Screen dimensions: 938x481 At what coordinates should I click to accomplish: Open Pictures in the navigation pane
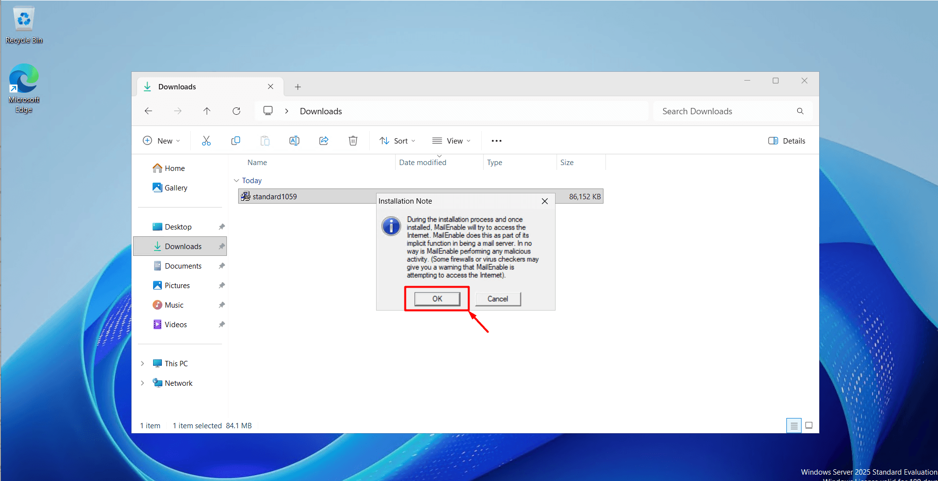171,285
